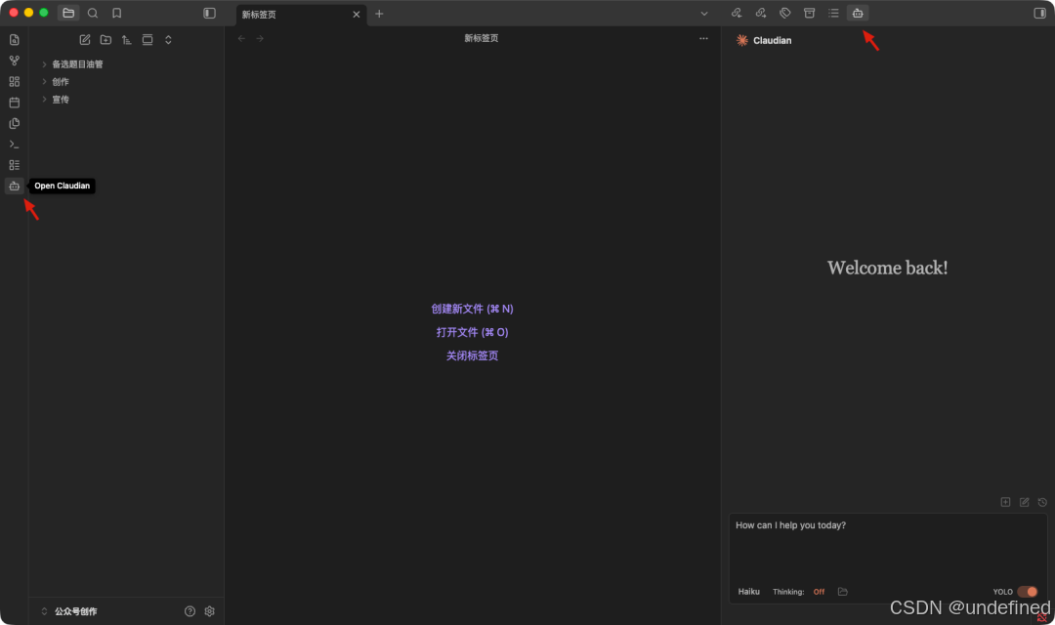Open command palette terminal icon
The width and height of the screenshot is (1055, 625).
(x=14, y=144)
